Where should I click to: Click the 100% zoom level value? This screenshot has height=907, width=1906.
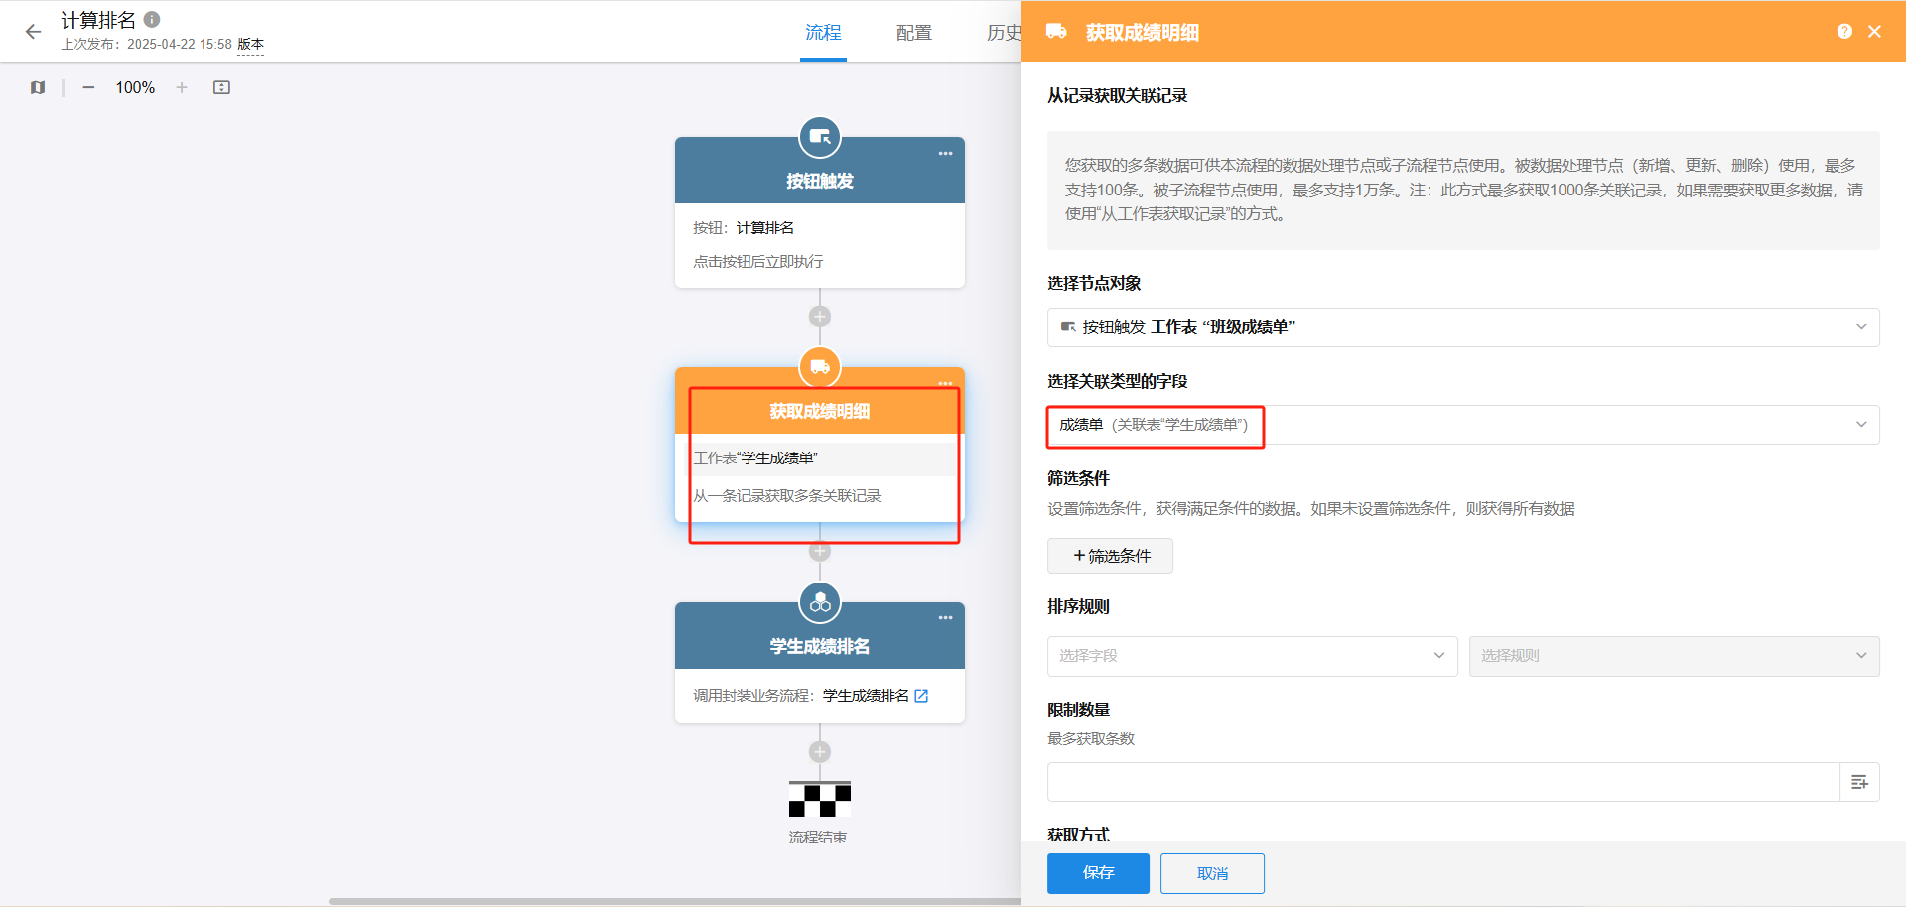tap(135, 87)
